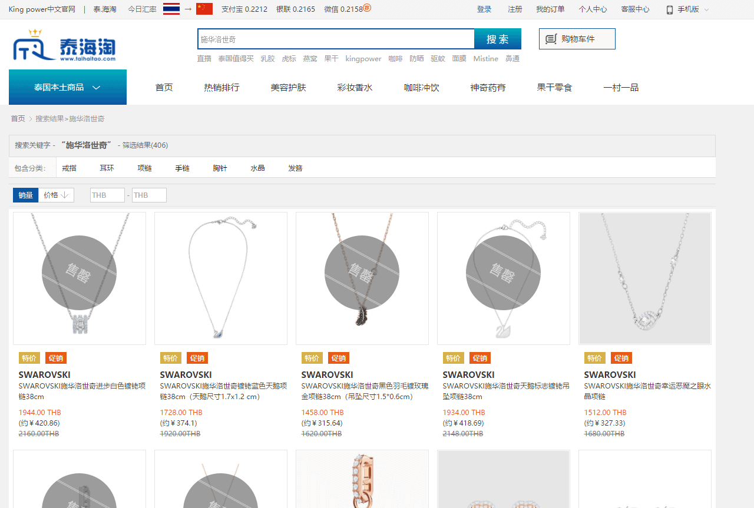This screenshot has width=754, height=508.
Task: Filter by 手链 category
Action: pyautogui.click(x=182, y=168)
